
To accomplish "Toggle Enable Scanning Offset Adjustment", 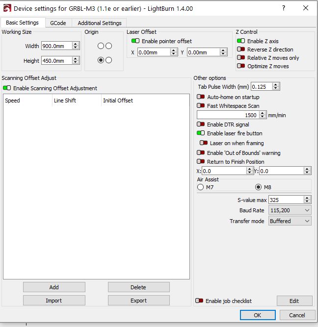I will (x=7, y=88).
